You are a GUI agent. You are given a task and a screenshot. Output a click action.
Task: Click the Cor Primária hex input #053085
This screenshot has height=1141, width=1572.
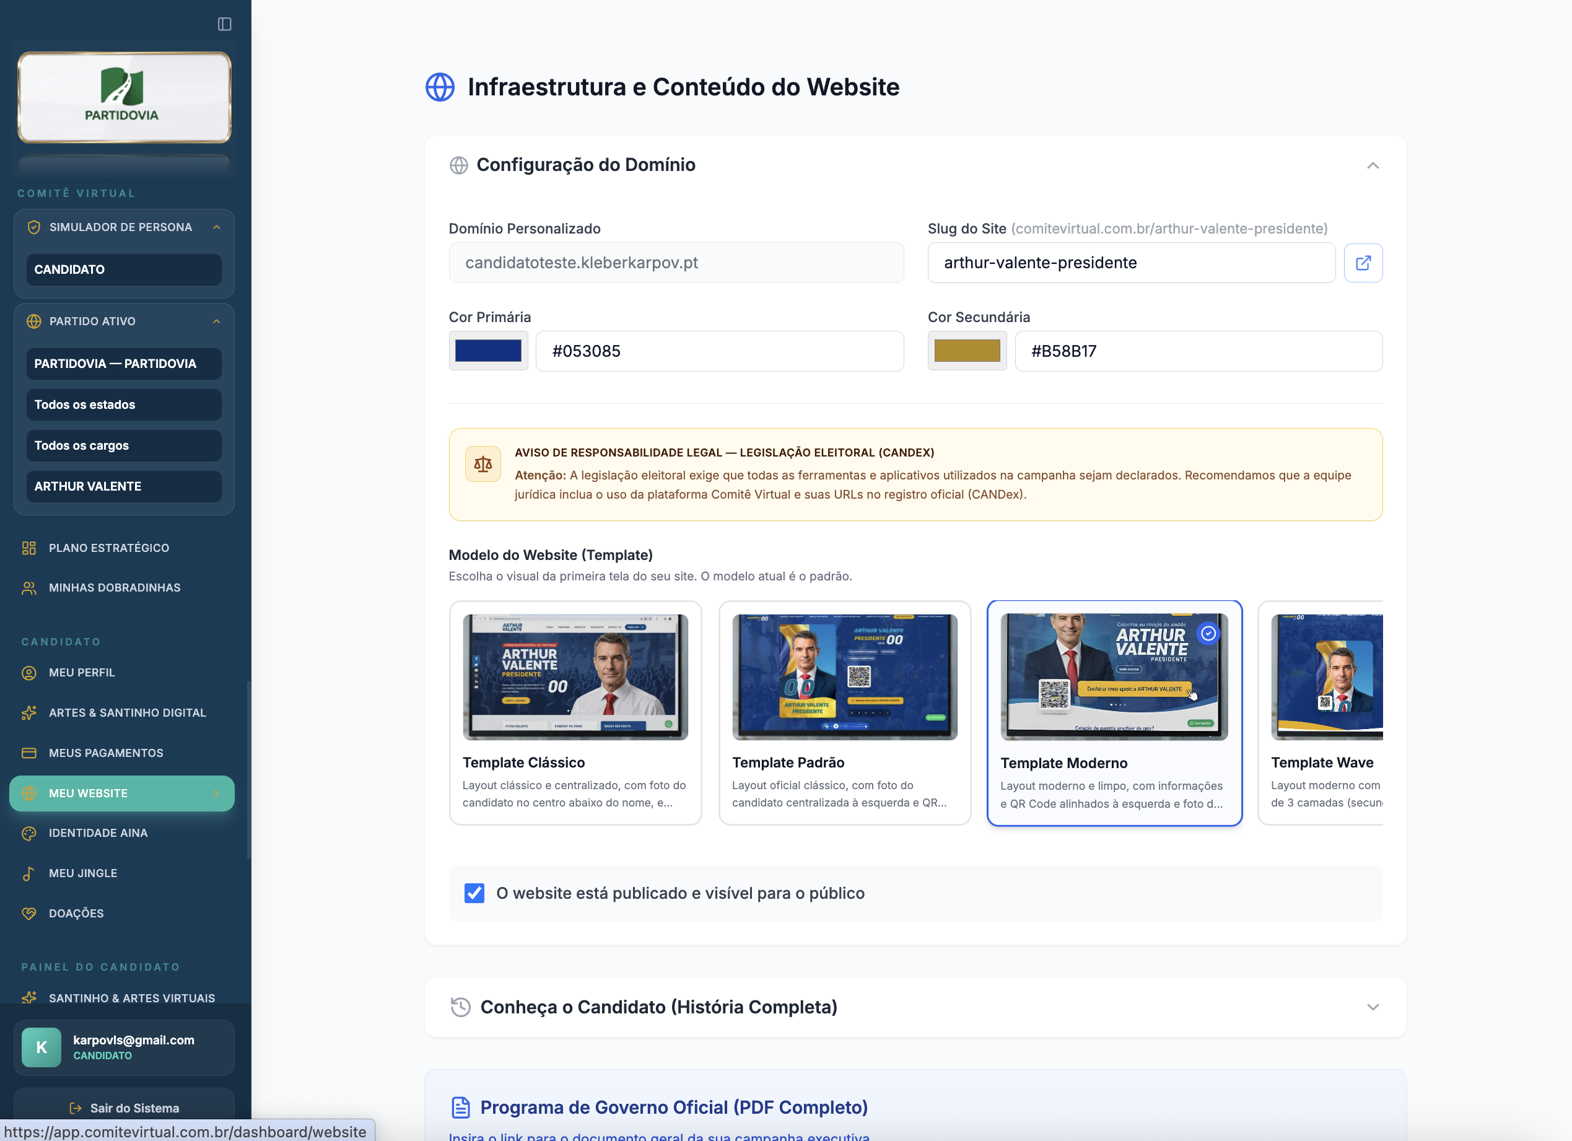click(x=720, y=351)
